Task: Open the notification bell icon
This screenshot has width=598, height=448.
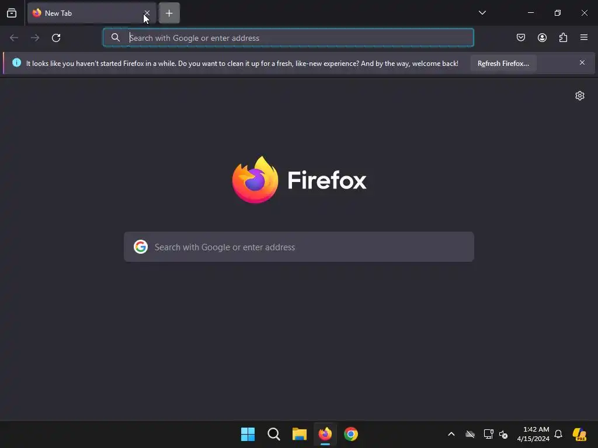Action: (558, 434)
